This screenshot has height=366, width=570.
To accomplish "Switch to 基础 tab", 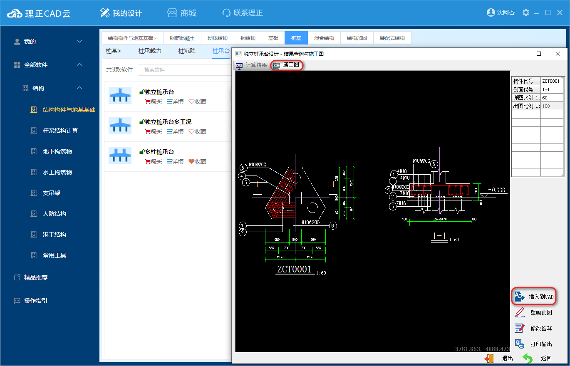I will coord(273,38).
